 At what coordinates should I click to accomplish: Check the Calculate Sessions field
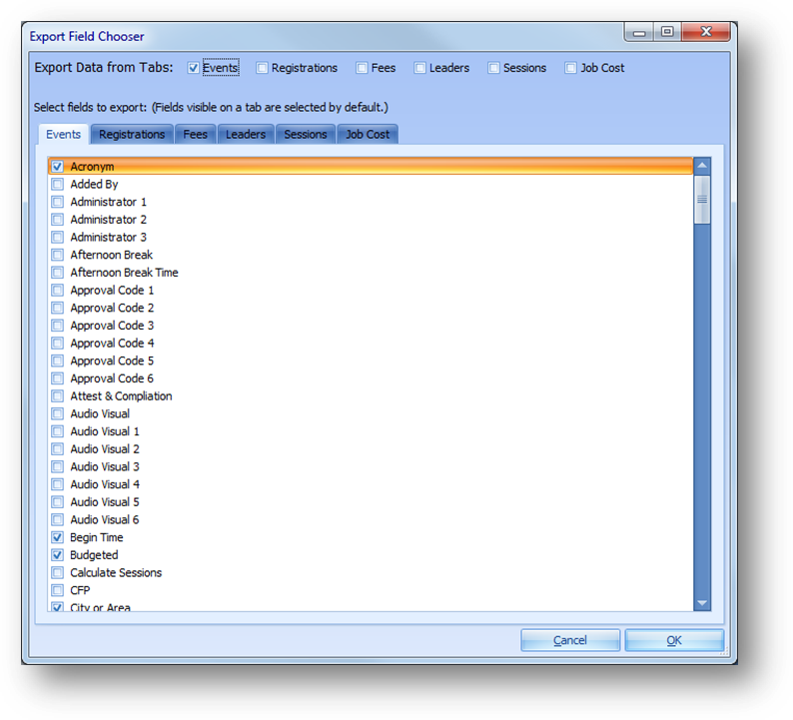point(58,573)
